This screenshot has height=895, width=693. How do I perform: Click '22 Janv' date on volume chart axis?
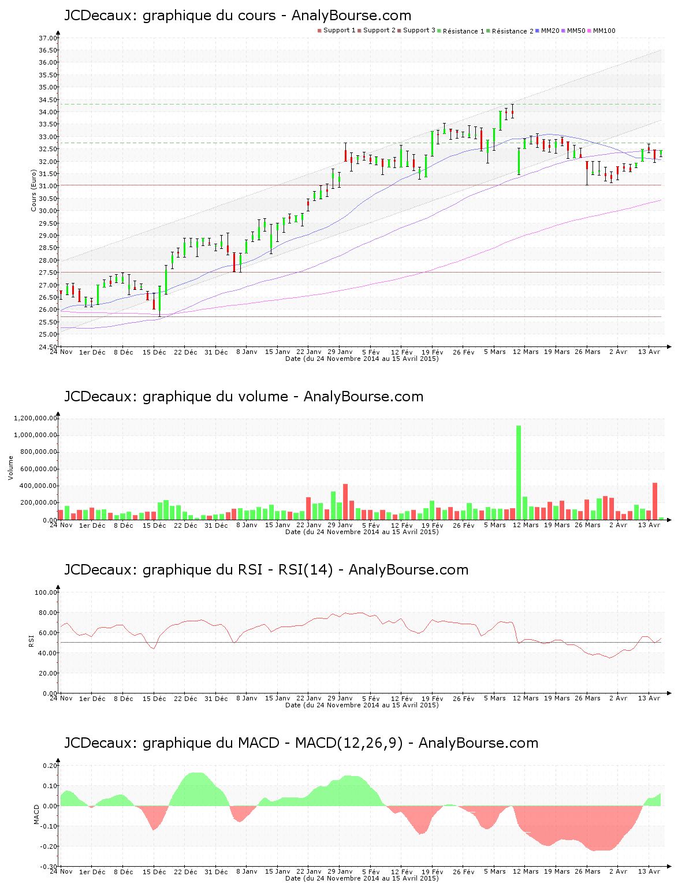tap(309, 525)
